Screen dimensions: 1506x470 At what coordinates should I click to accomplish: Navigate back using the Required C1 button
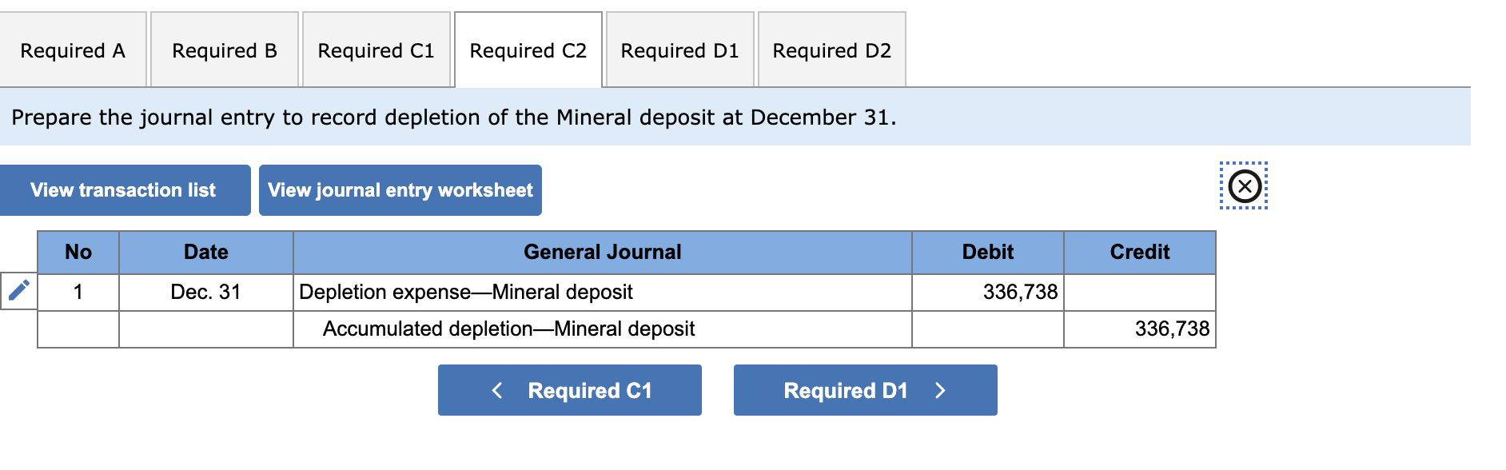pyautogui.click(x=569, y=390)
